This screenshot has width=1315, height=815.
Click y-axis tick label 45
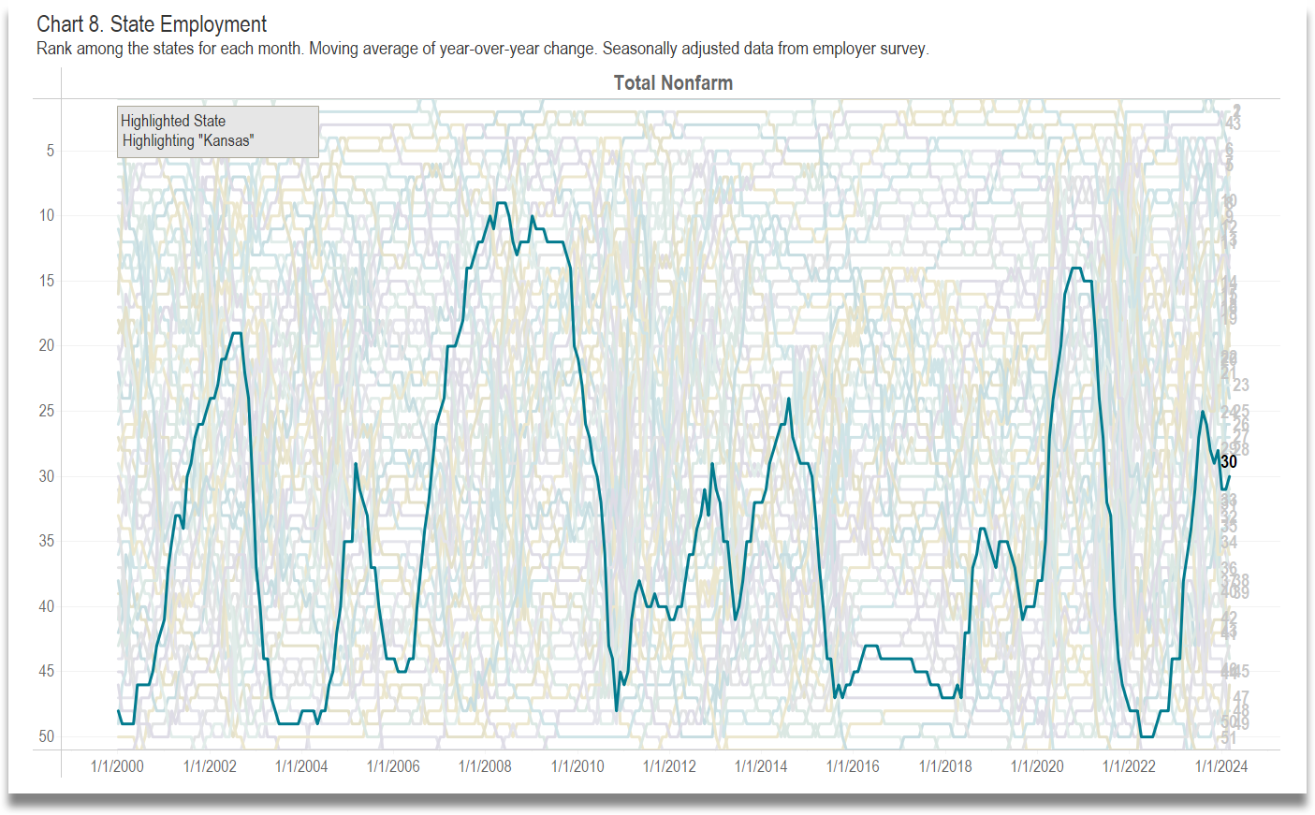pyautogui.click(x=47, y=671)
